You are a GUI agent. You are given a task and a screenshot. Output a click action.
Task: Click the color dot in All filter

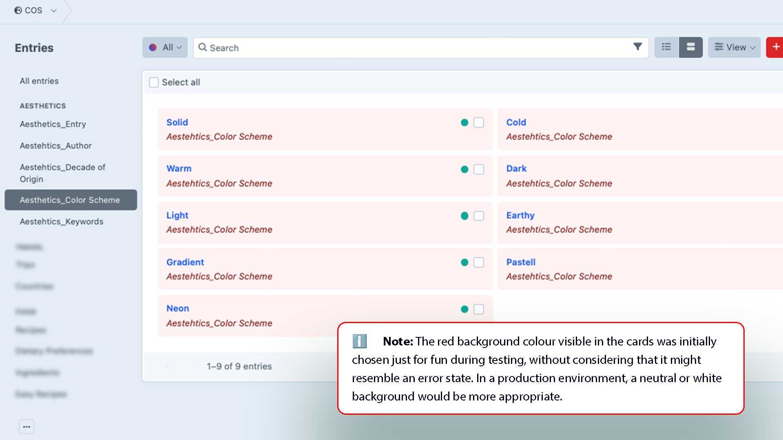[x=153, y=47]
